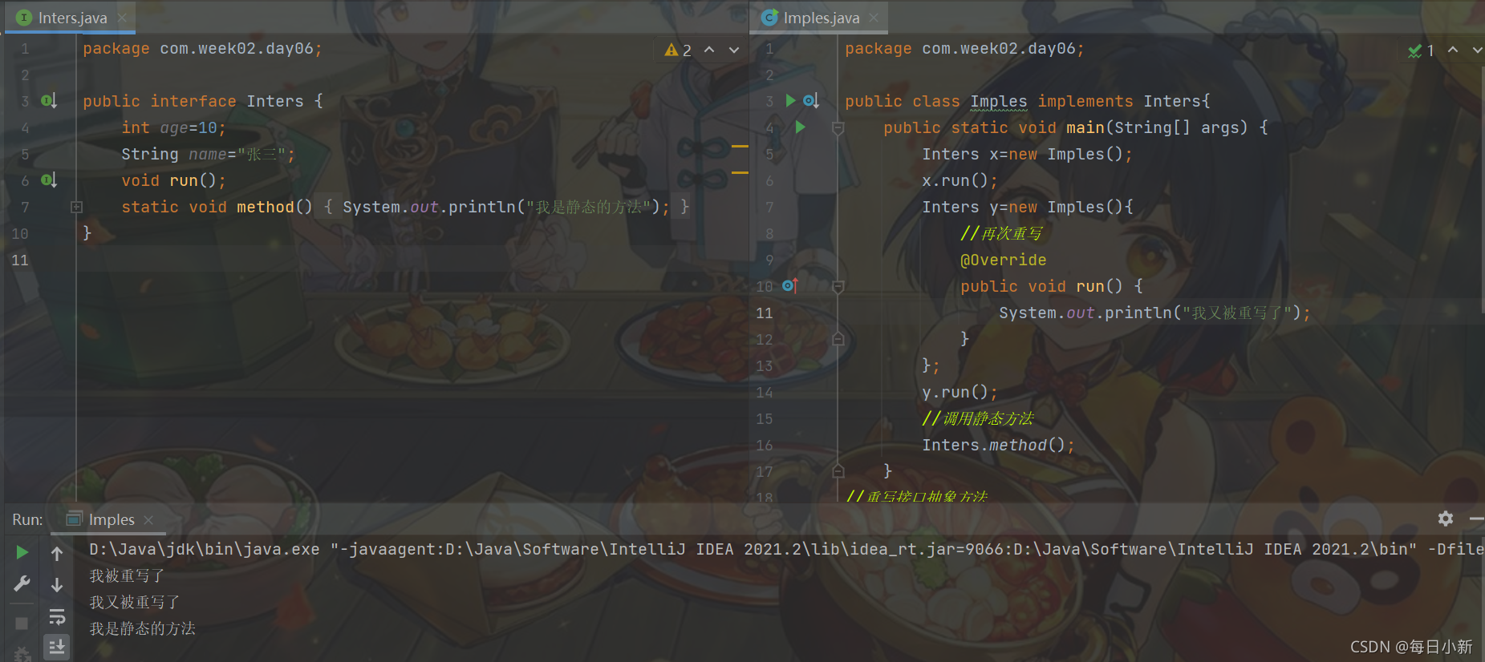Go to next highlighted issue in Imples.java

tap(1477, 50)
